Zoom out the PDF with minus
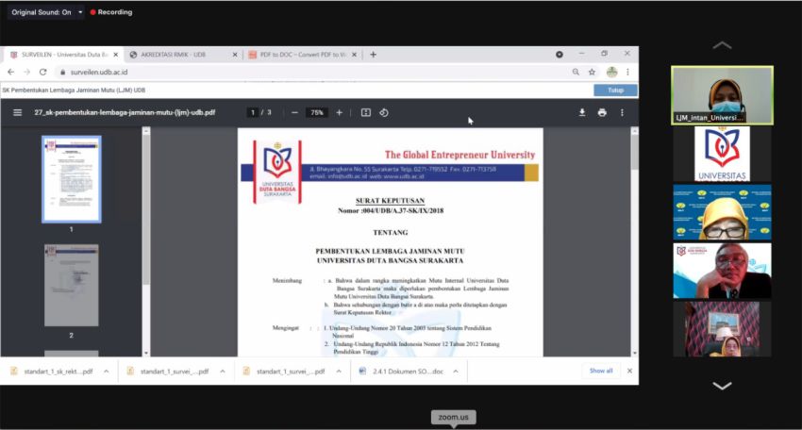This screenshot has height=430, width=802. (x=294, y=112)
